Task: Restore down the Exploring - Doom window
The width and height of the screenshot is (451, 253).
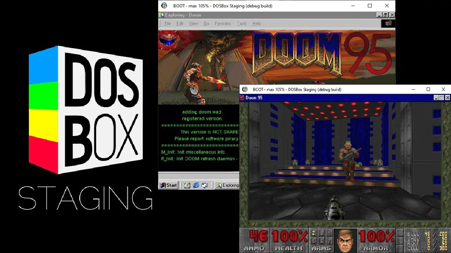Action: click(385, 15)
